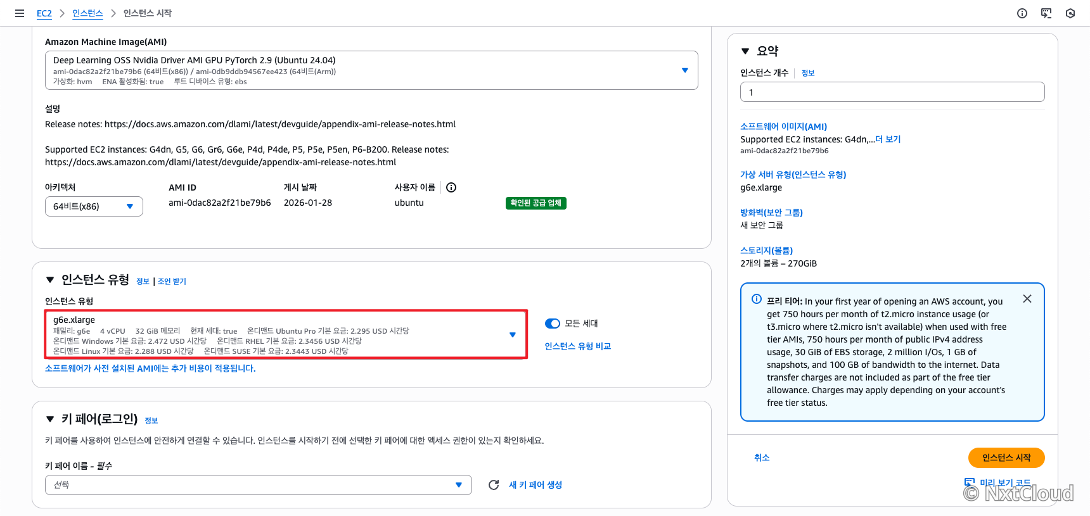Dismiss the free tier info box
Image resolution: width=1090 pixels, height=516 pixels.
[x=1027, y=299]
